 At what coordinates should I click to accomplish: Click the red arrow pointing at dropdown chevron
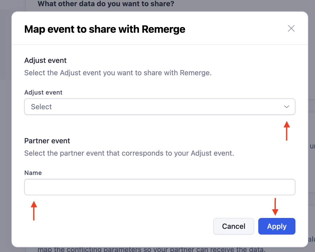tap(287, 131)
